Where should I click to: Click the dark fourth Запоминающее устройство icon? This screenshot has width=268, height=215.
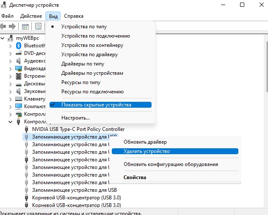coord(27,160)
